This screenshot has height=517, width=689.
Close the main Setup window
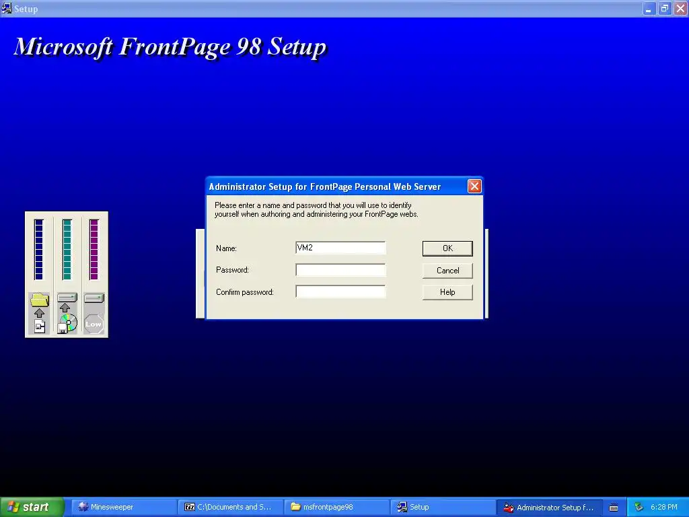click(x=680, y=9)
